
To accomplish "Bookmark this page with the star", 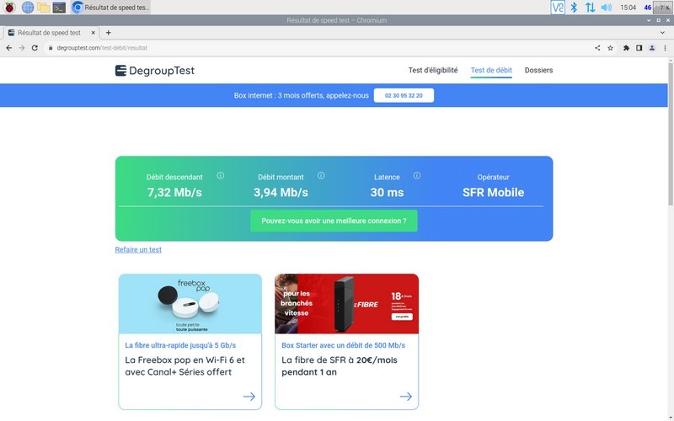I will pyautogui.click(x=610, y=48).
